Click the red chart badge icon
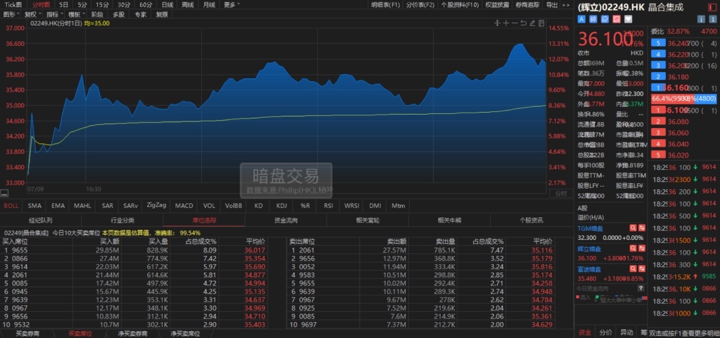 point(617,19)
